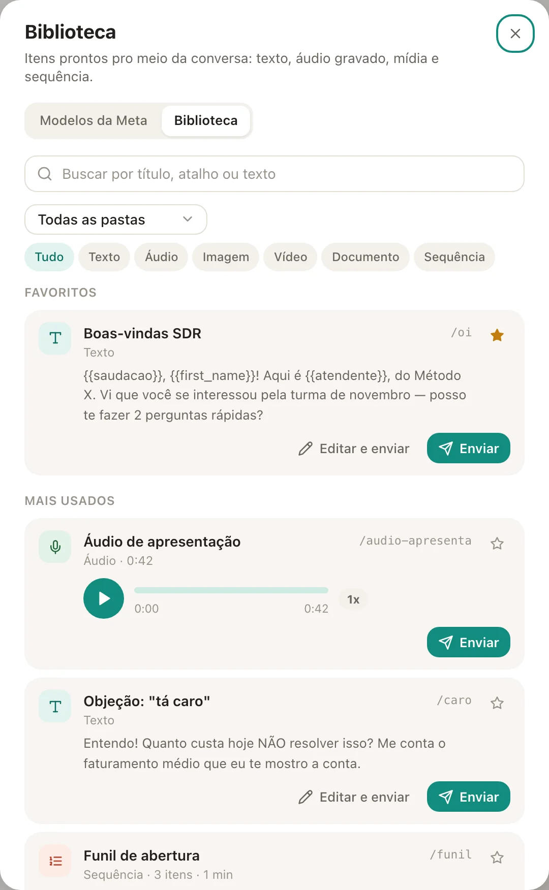
Task: Click the text icon of Boas-vindas SDR
Action: [x=55, y=338]
